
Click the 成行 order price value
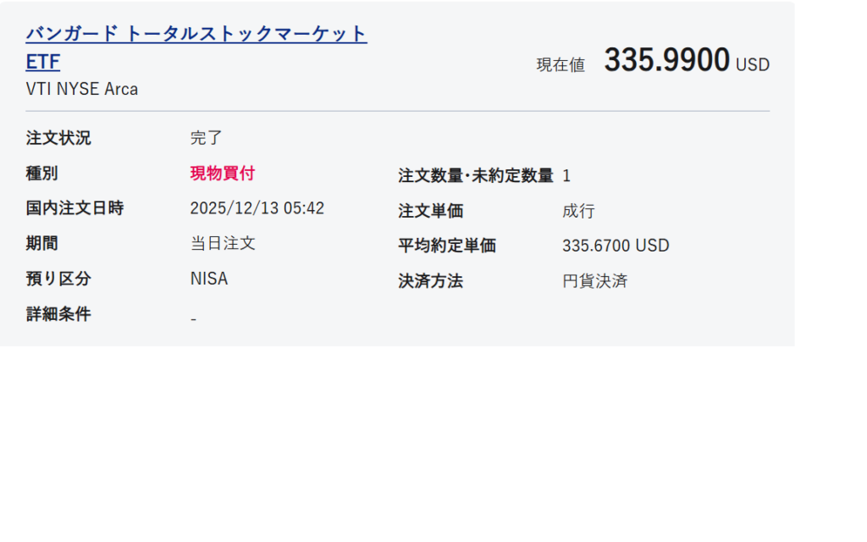578,211
